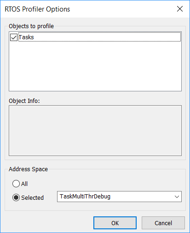Close the RTOS Profiler Options dialog with X
Image resolution: width=190 pixels, height=233 pixels.
(180, 9)
